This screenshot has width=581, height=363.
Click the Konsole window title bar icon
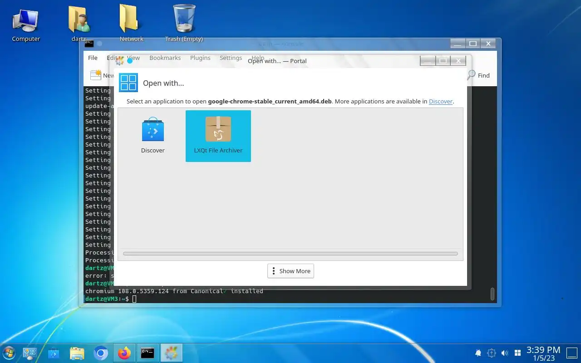pyautogui.click(x=89, y=44)
